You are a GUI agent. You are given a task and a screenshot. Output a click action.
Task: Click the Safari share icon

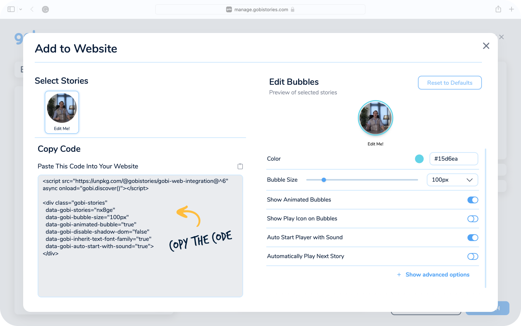coord(498,9)
